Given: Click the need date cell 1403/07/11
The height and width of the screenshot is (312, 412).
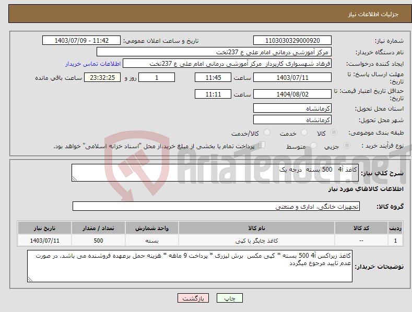Looking at the screenshot, I should tap(45, 241).
